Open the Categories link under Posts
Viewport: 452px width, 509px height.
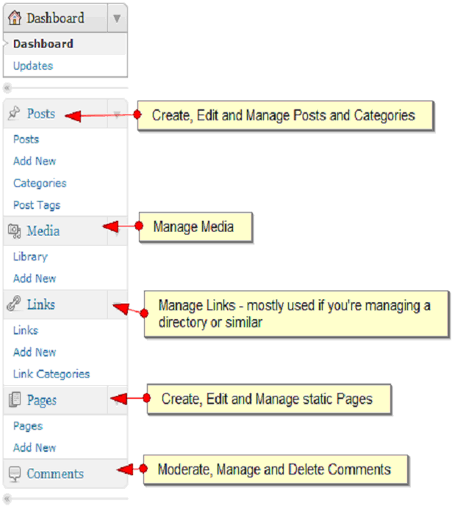tap(40, 183)
